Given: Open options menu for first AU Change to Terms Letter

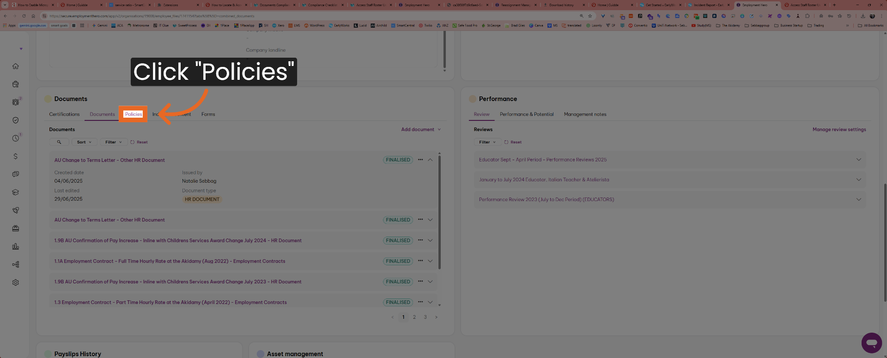Looking at the screenshot, I should click(x=420, y=160).
